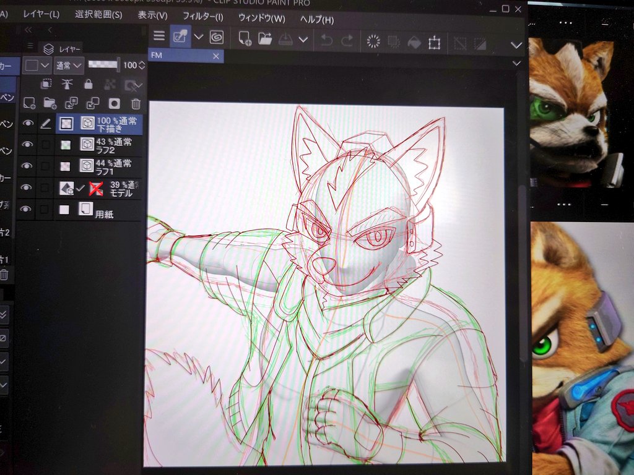Click the Merge with layer below icon
The height and width of the screenshot is (475, 634).
pos(93,103)
